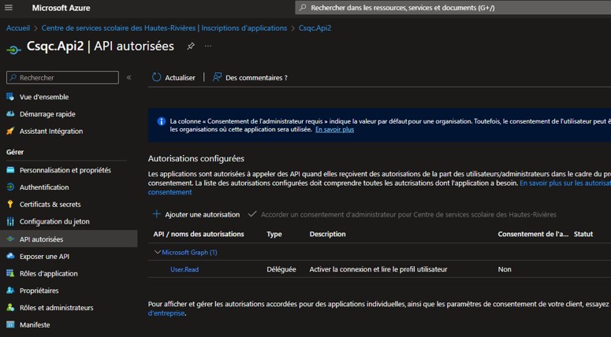Open Démarrage rapide menu item
Viewport: 611px width, 337px height.
[47, 114]
